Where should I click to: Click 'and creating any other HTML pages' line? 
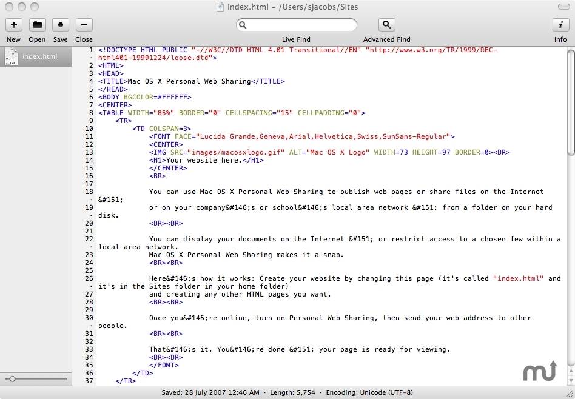click(240, 294)
